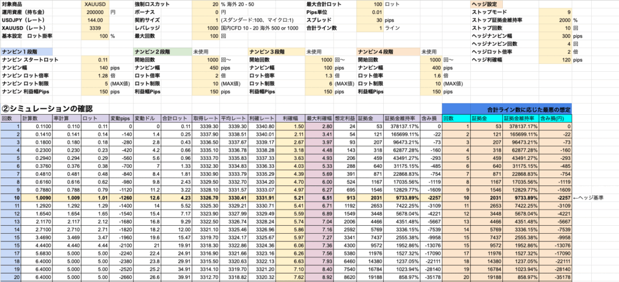
Task: Select the ヘッジロット倍率 value cell
Action: pos(556,52)
